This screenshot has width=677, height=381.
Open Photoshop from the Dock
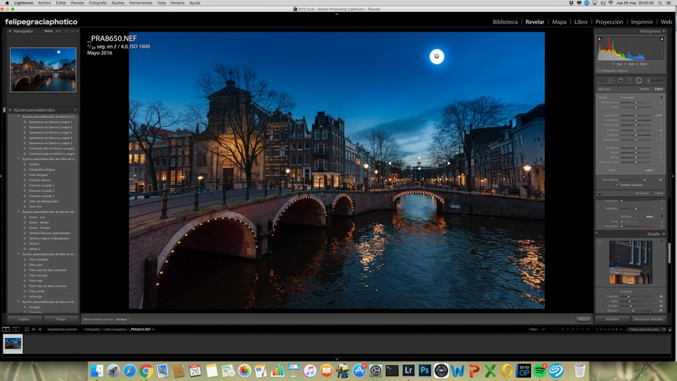pyautogui.click(x=424, y=370)
